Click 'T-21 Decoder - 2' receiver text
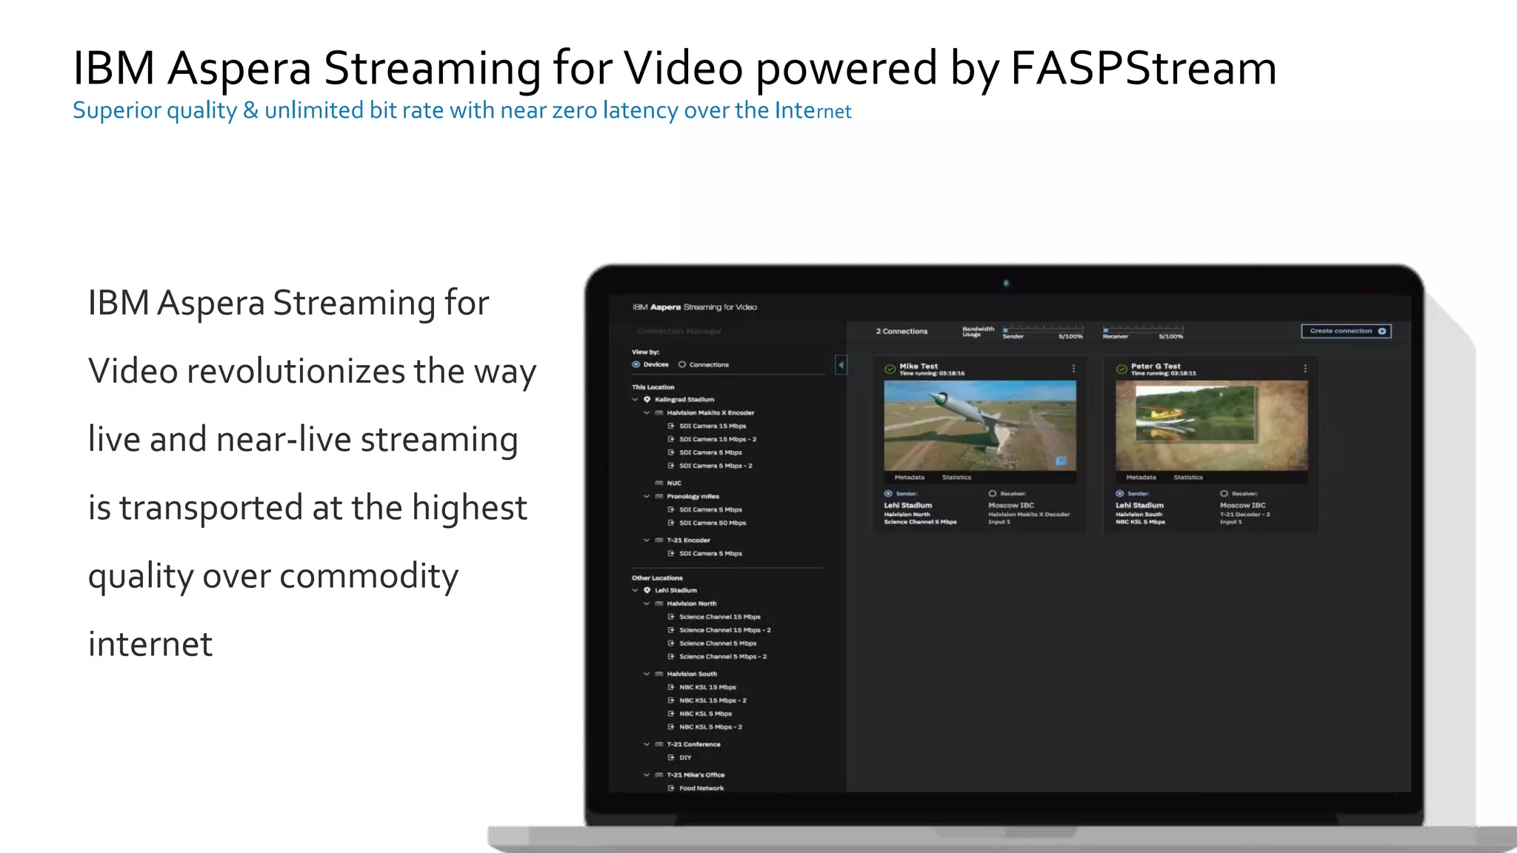 point(1244,514)
